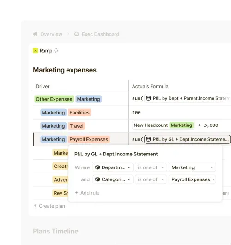This screenshot has height=245, width=231.
Task: Click Create plan below the table
Action: (49, 206)
